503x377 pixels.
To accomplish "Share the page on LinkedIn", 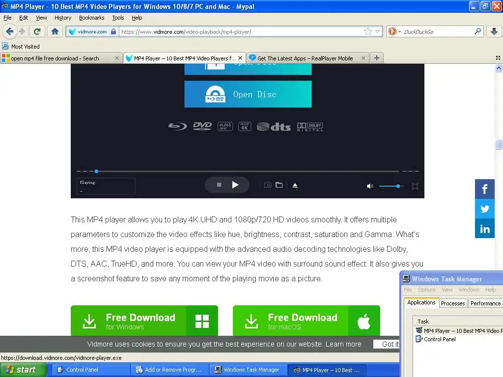I will click(x=484, y=229).
